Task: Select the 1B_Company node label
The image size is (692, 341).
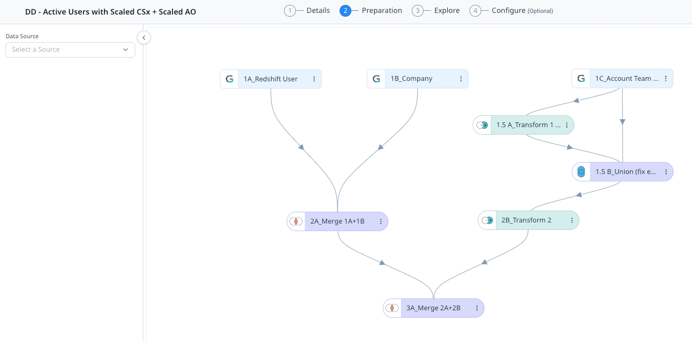Action: [x=411, y=79]
